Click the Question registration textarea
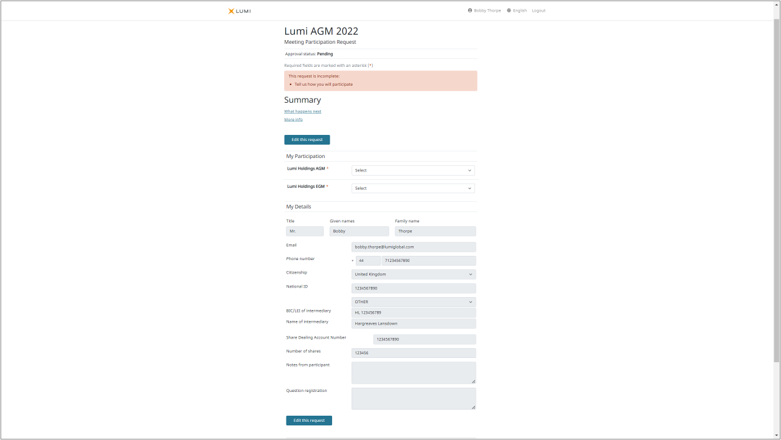The image size is (781, 440). [x=414, y=399]
